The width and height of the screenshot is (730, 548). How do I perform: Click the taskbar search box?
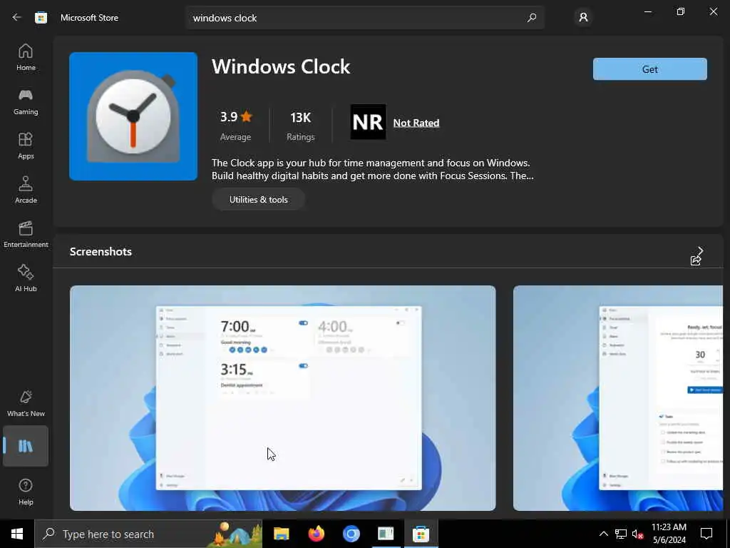pos(148,534)
